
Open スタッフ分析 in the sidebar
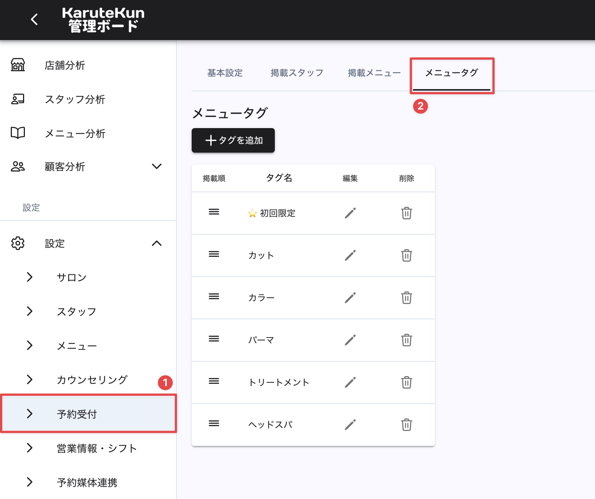88,99
